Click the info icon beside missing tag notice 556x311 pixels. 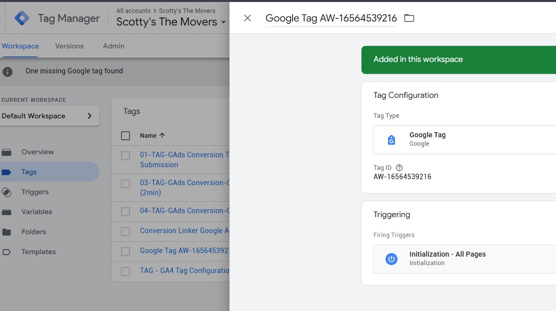pos(7,71)
